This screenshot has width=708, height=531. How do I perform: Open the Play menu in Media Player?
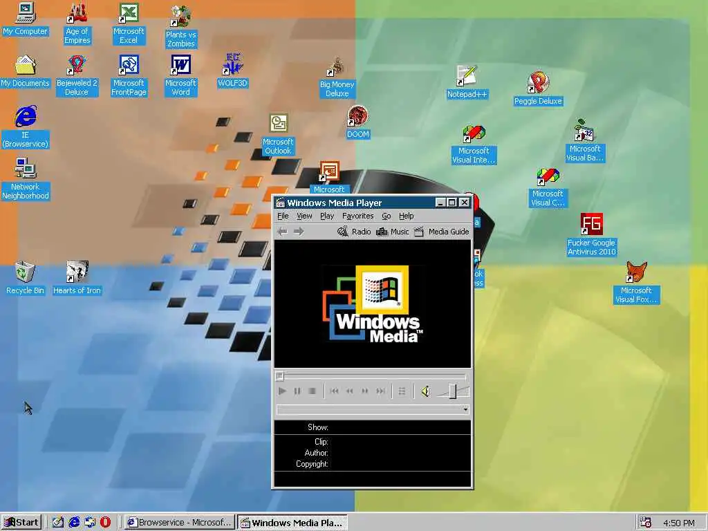click(327, 216)
